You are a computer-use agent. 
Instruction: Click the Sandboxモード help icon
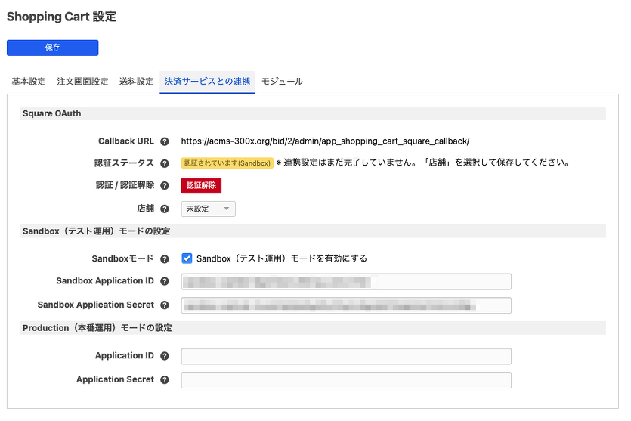[165, 258]
